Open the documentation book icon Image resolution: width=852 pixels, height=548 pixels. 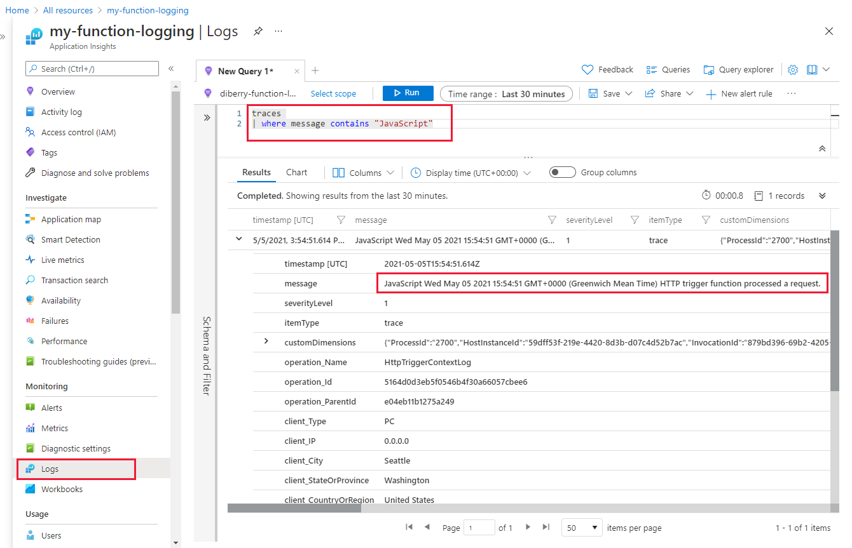click(x=812, y=70)
